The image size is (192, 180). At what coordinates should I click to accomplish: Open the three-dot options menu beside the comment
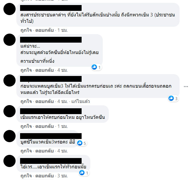(186, 87)
